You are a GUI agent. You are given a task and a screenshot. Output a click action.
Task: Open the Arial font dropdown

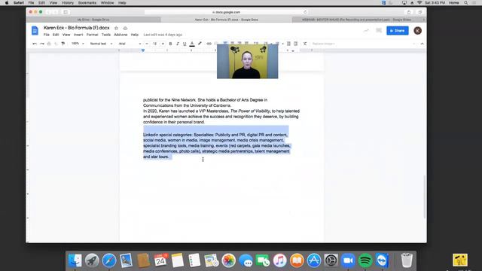pyautogui.click(x=130, y=44)
